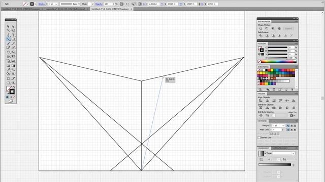Select the Scale tool
The height and width of the screenshot is (182, 325).
point(13,52)
